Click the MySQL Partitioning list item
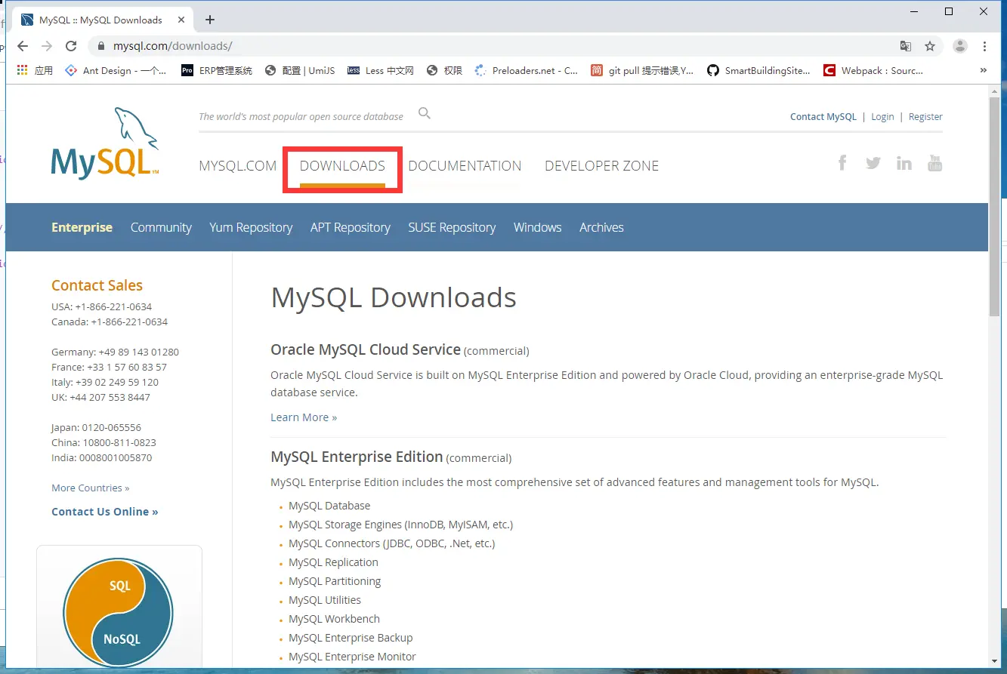 pyautogui.click(x=335, y=581)
